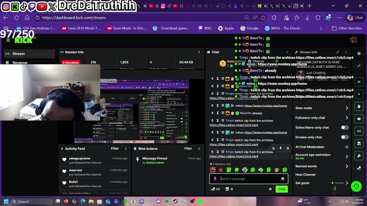Image resolution: width=367 pixels, height=206 pixels.
Task: Go to browser home page
Action: point(27,18)
